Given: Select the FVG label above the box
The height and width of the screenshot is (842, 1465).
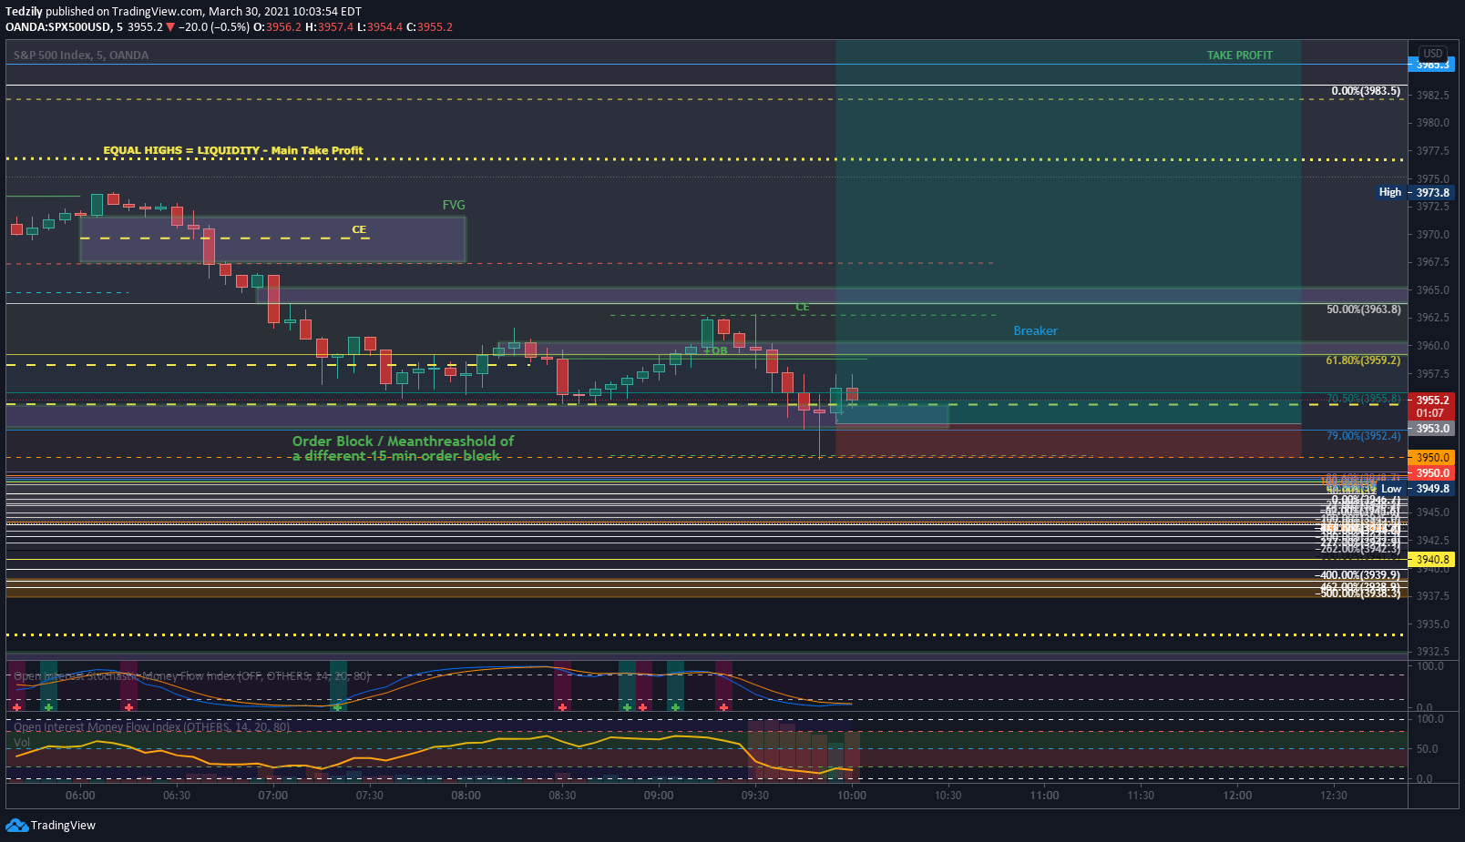Looking at the screenshot, I should (x=454, y=205).
